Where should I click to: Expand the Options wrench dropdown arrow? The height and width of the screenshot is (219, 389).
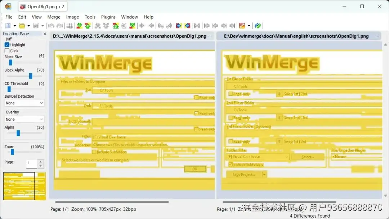click(249, 26)
